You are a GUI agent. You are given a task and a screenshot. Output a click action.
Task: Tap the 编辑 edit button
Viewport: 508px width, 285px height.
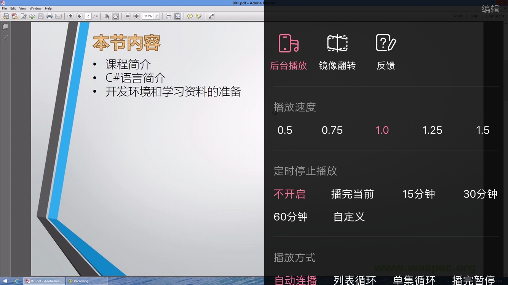point(490,9)
